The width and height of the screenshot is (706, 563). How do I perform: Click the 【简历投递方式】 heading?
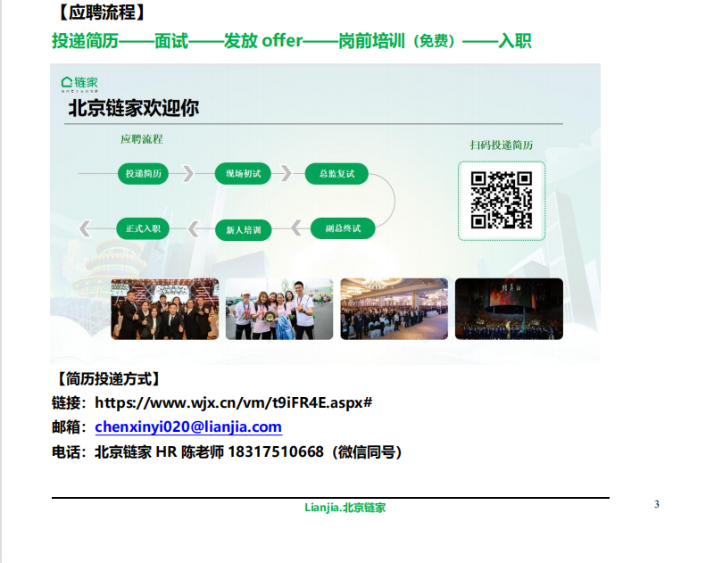(108, 379)
